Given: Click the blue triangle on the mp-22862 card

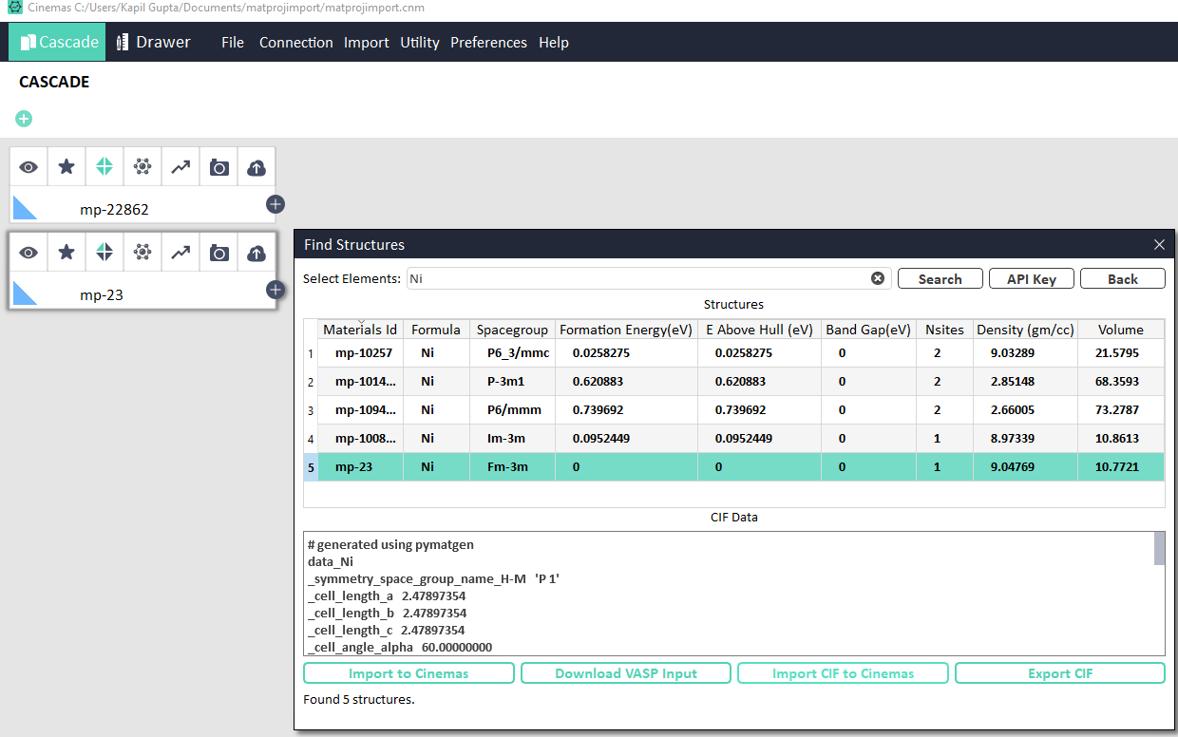Looking at the screenshot, I should coord(22,208).
